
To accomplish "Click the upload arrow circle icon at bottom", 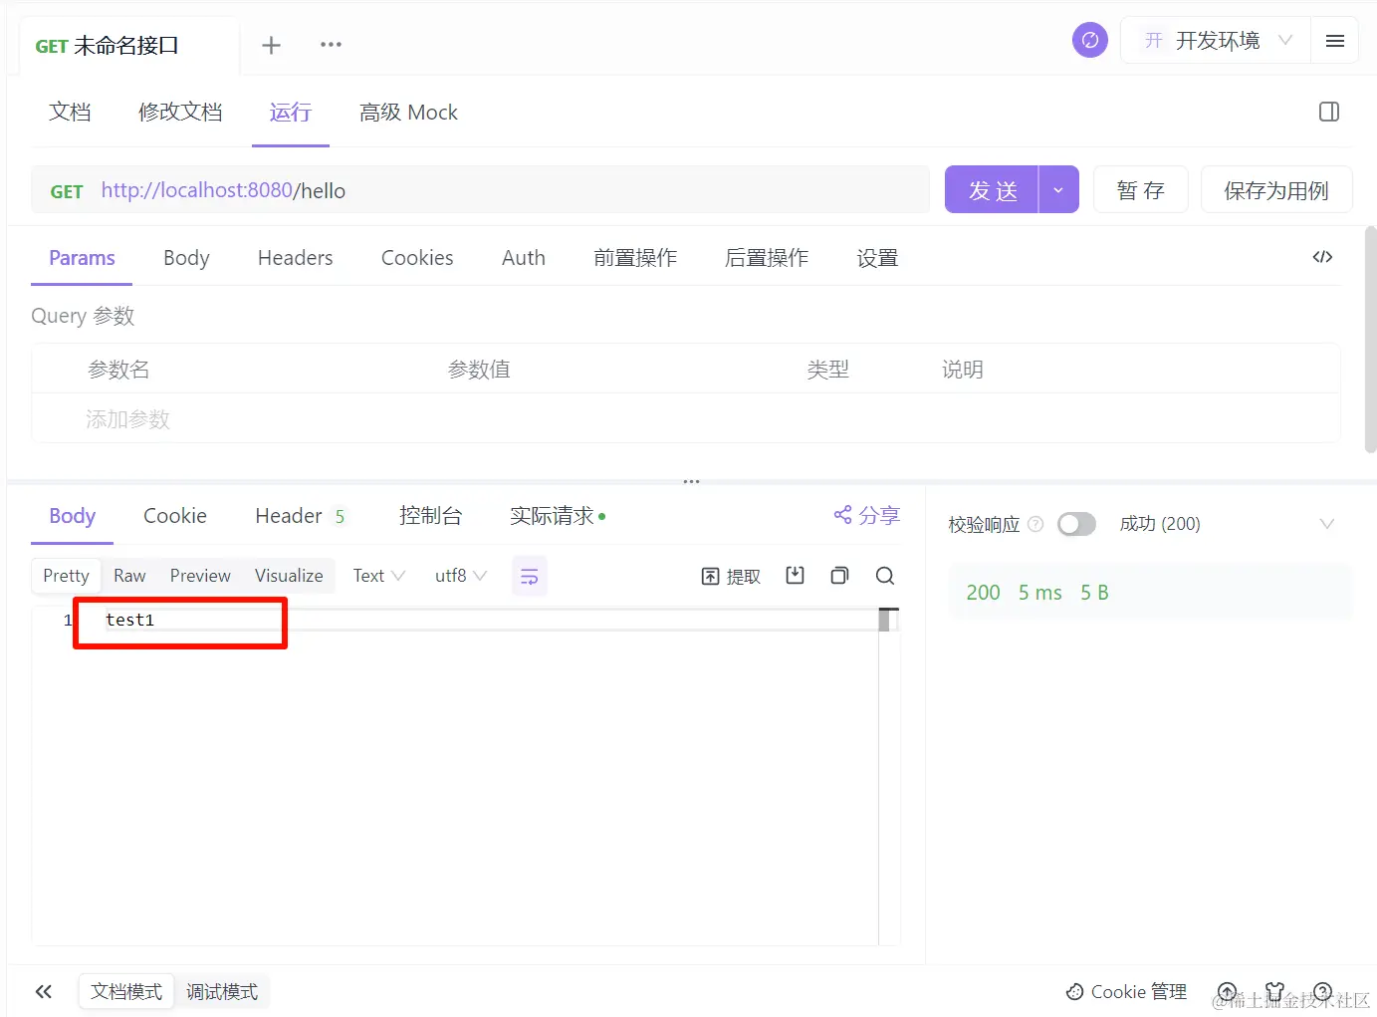I will [1228, 991].
